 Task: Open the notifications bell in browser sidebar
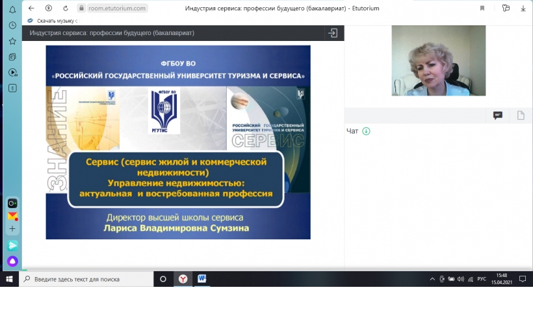pos(12,10)
